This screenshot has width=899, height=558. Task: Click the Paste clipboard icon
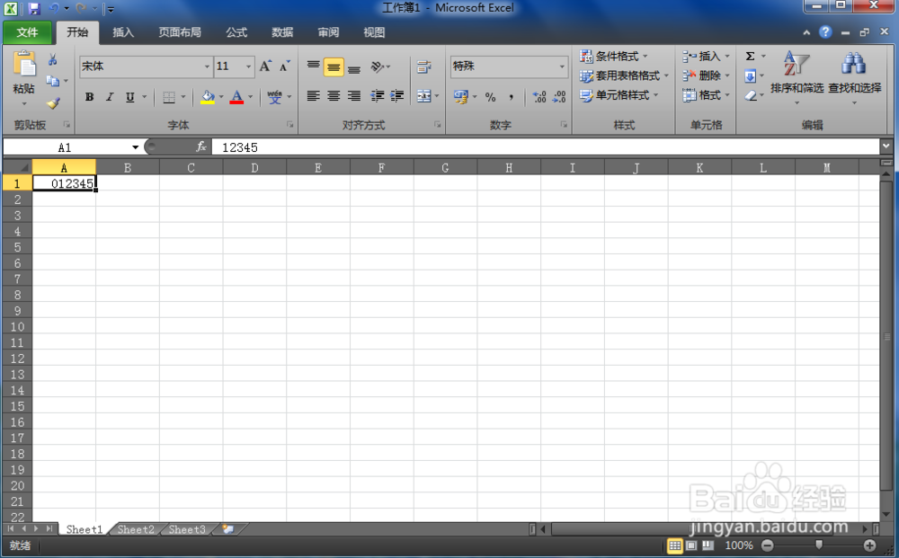(24, 64)
